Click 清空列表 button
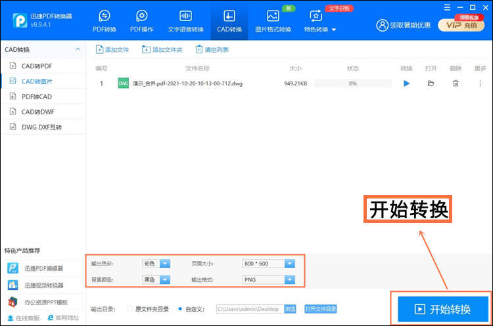Image resolution: width=493 pixels, height=326 pixels. click(212, 50)
